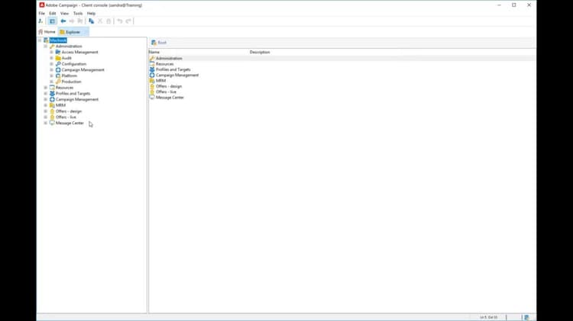Click the Access Management folder icon in tree
Screen dimensions: 573x321
click(x=58, y=52)
